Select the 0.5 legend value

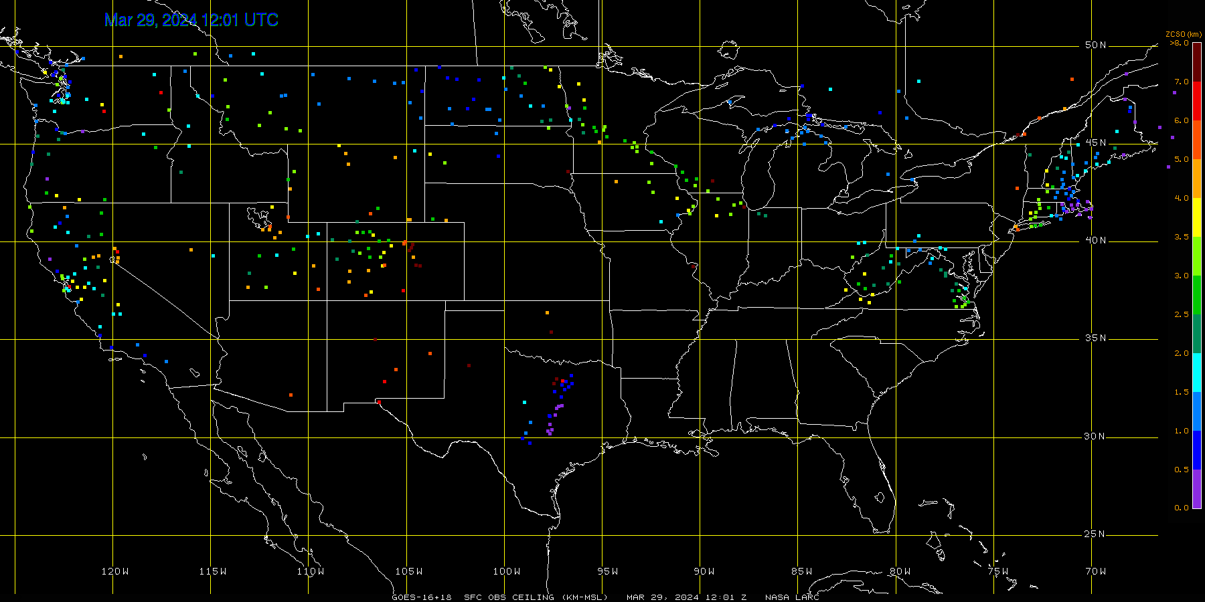pyautogui.click(x=1182, y=470)
